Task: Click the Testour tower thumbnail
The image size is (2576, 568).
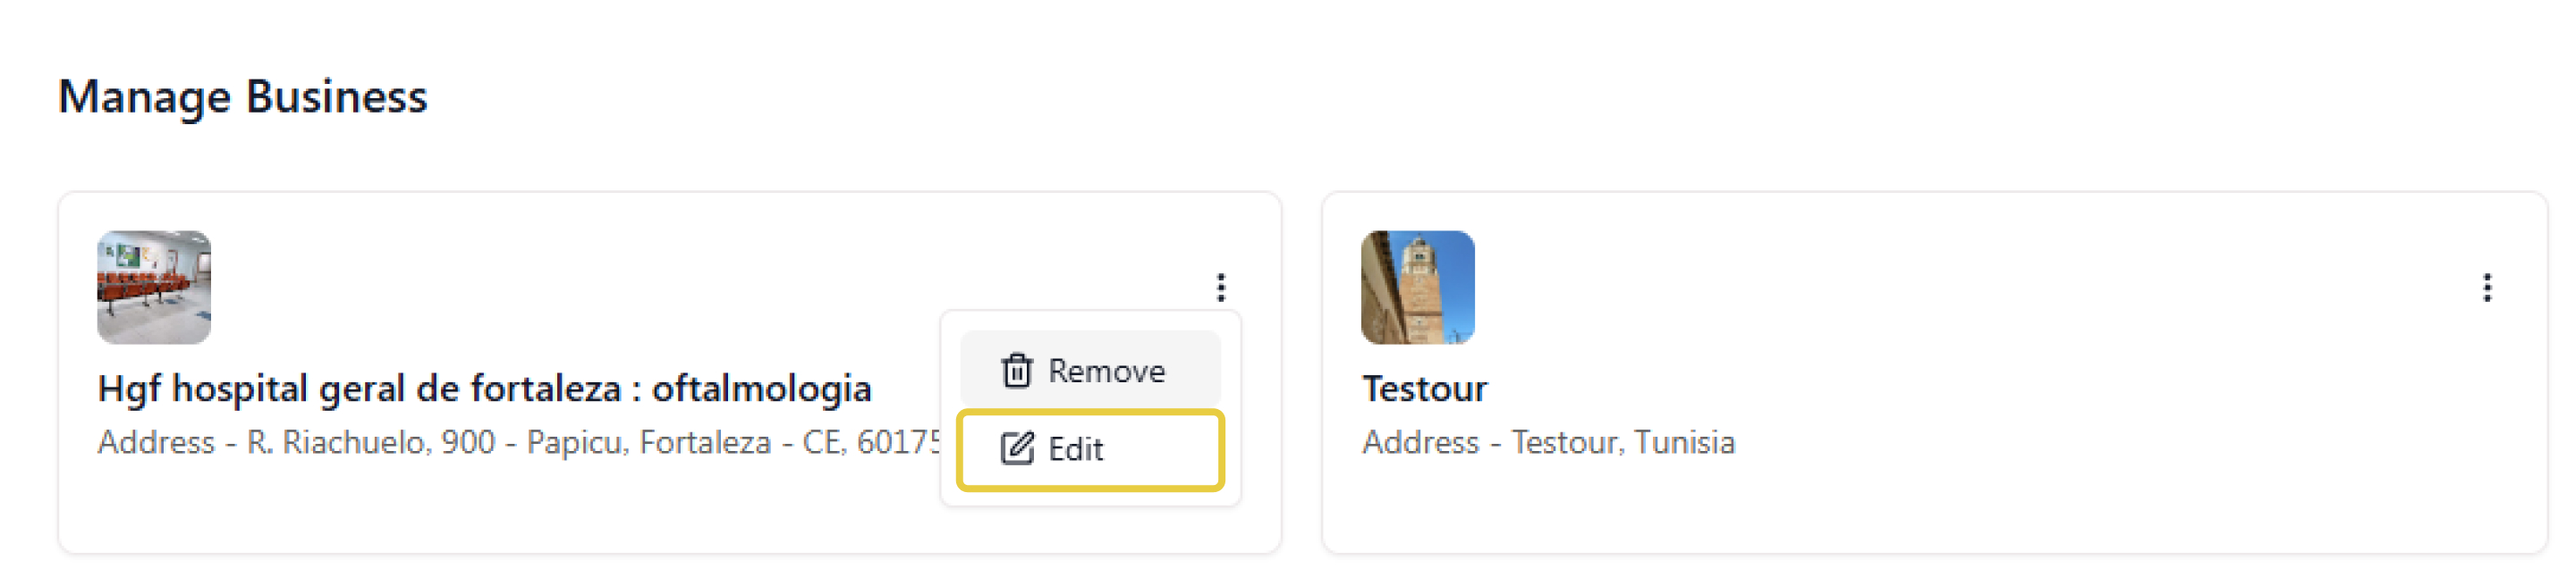Action: click(x=1417, y=288)
